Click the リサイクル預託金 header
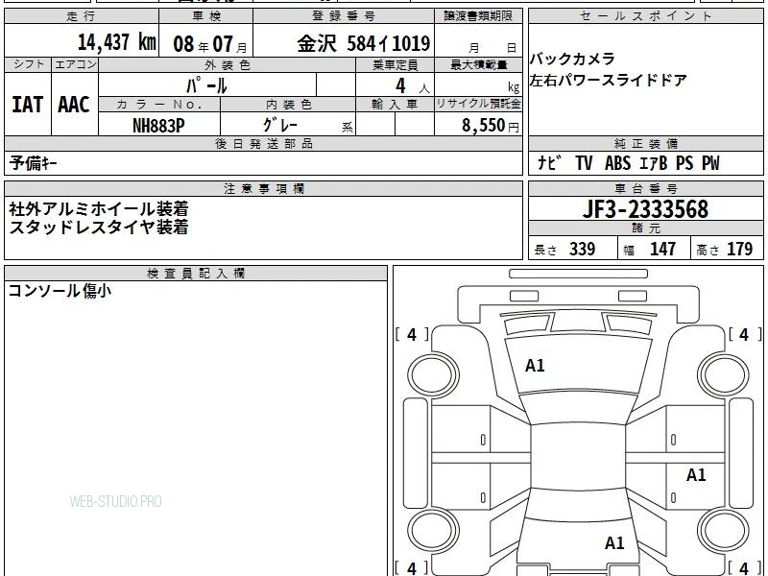The image size is (768, 576). coord(478,104)
